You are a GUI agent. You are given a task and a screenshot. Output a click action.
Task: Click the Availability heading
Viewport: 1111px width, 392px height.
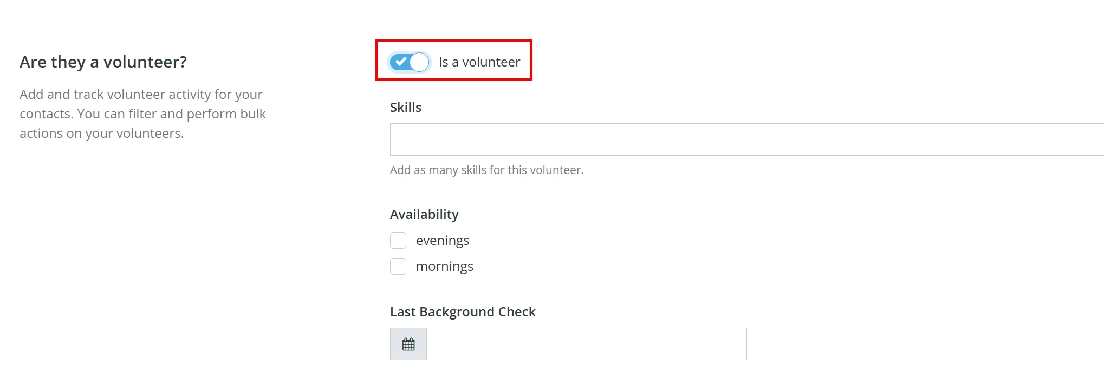pyautogui.click(x=424, y=214)
